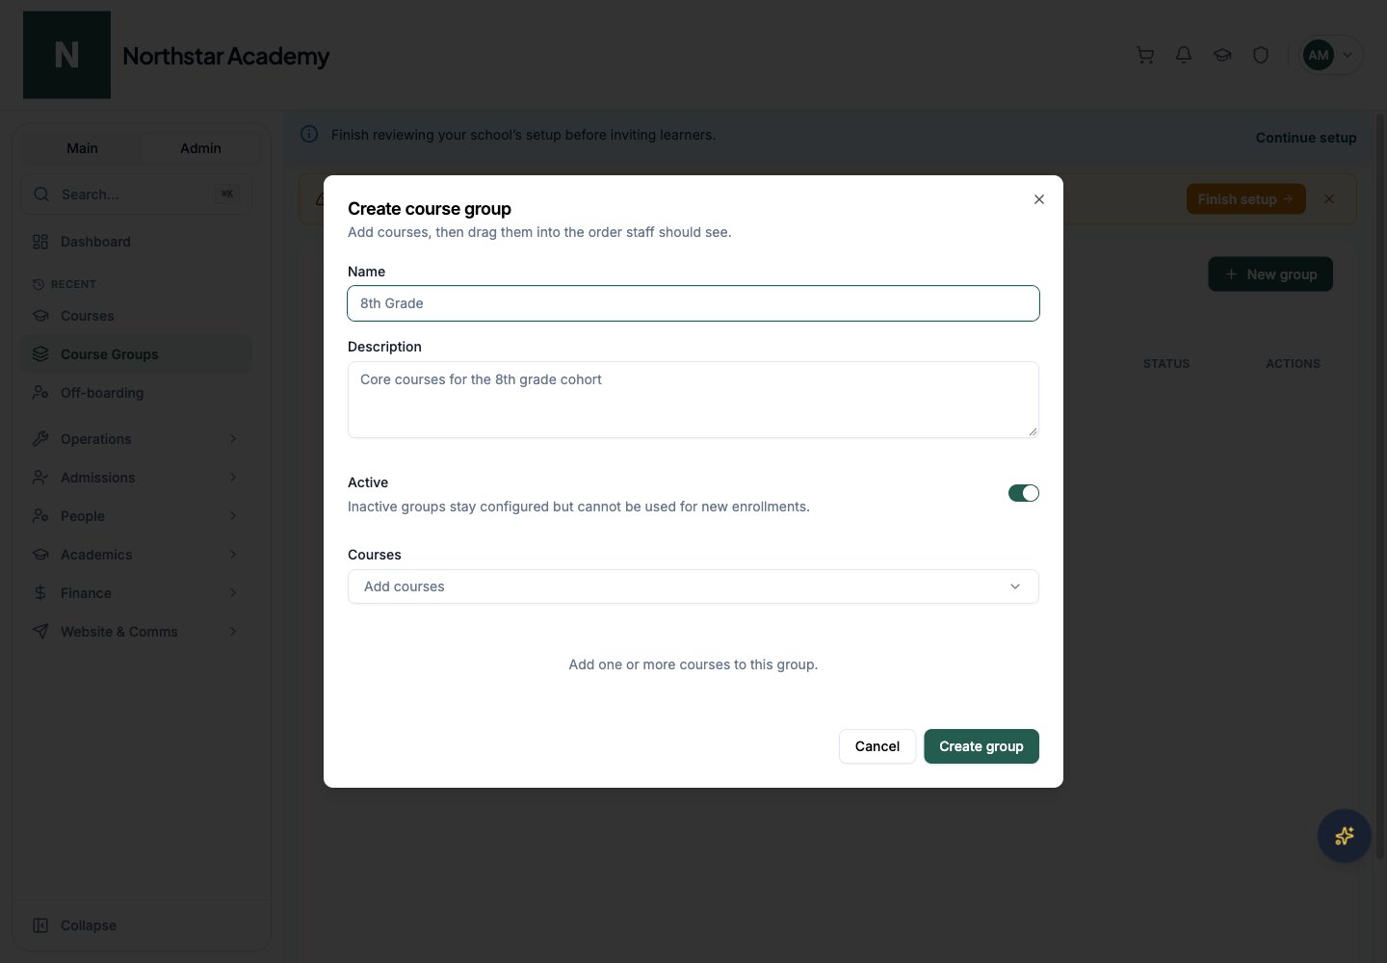Image resolution: width=1387 pixels, height=963 pixels.
Task: Click the Cancel button in dialog
Action: (877, 746)
